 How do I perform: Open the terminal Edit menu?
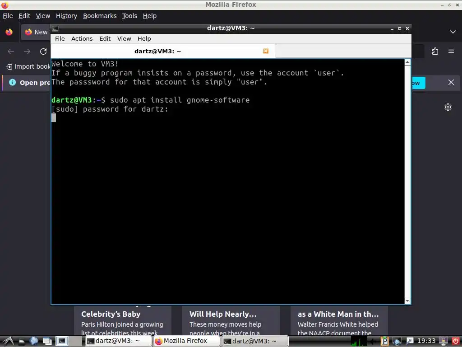[105, 39]
